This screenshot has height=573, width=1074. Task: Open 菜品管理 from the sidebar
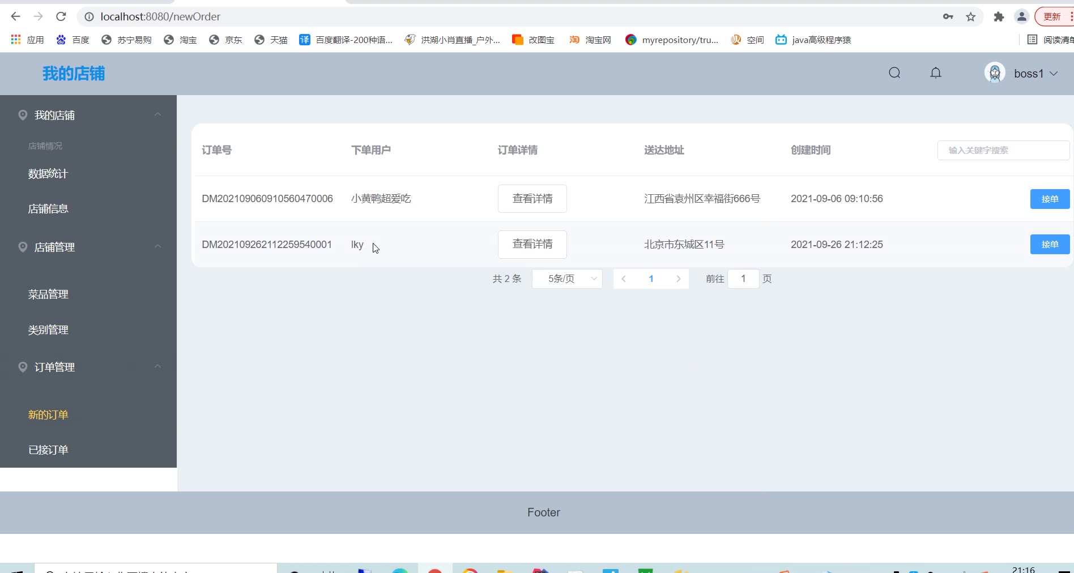[x=48, y=294]
